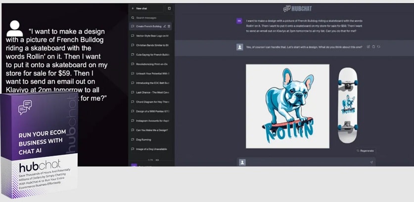This screenshot has height=202, width=414.
Task: Rename the Create French Bulldog chat (pencil icon)
Action: pyautogui.click(x=165, y=26)
